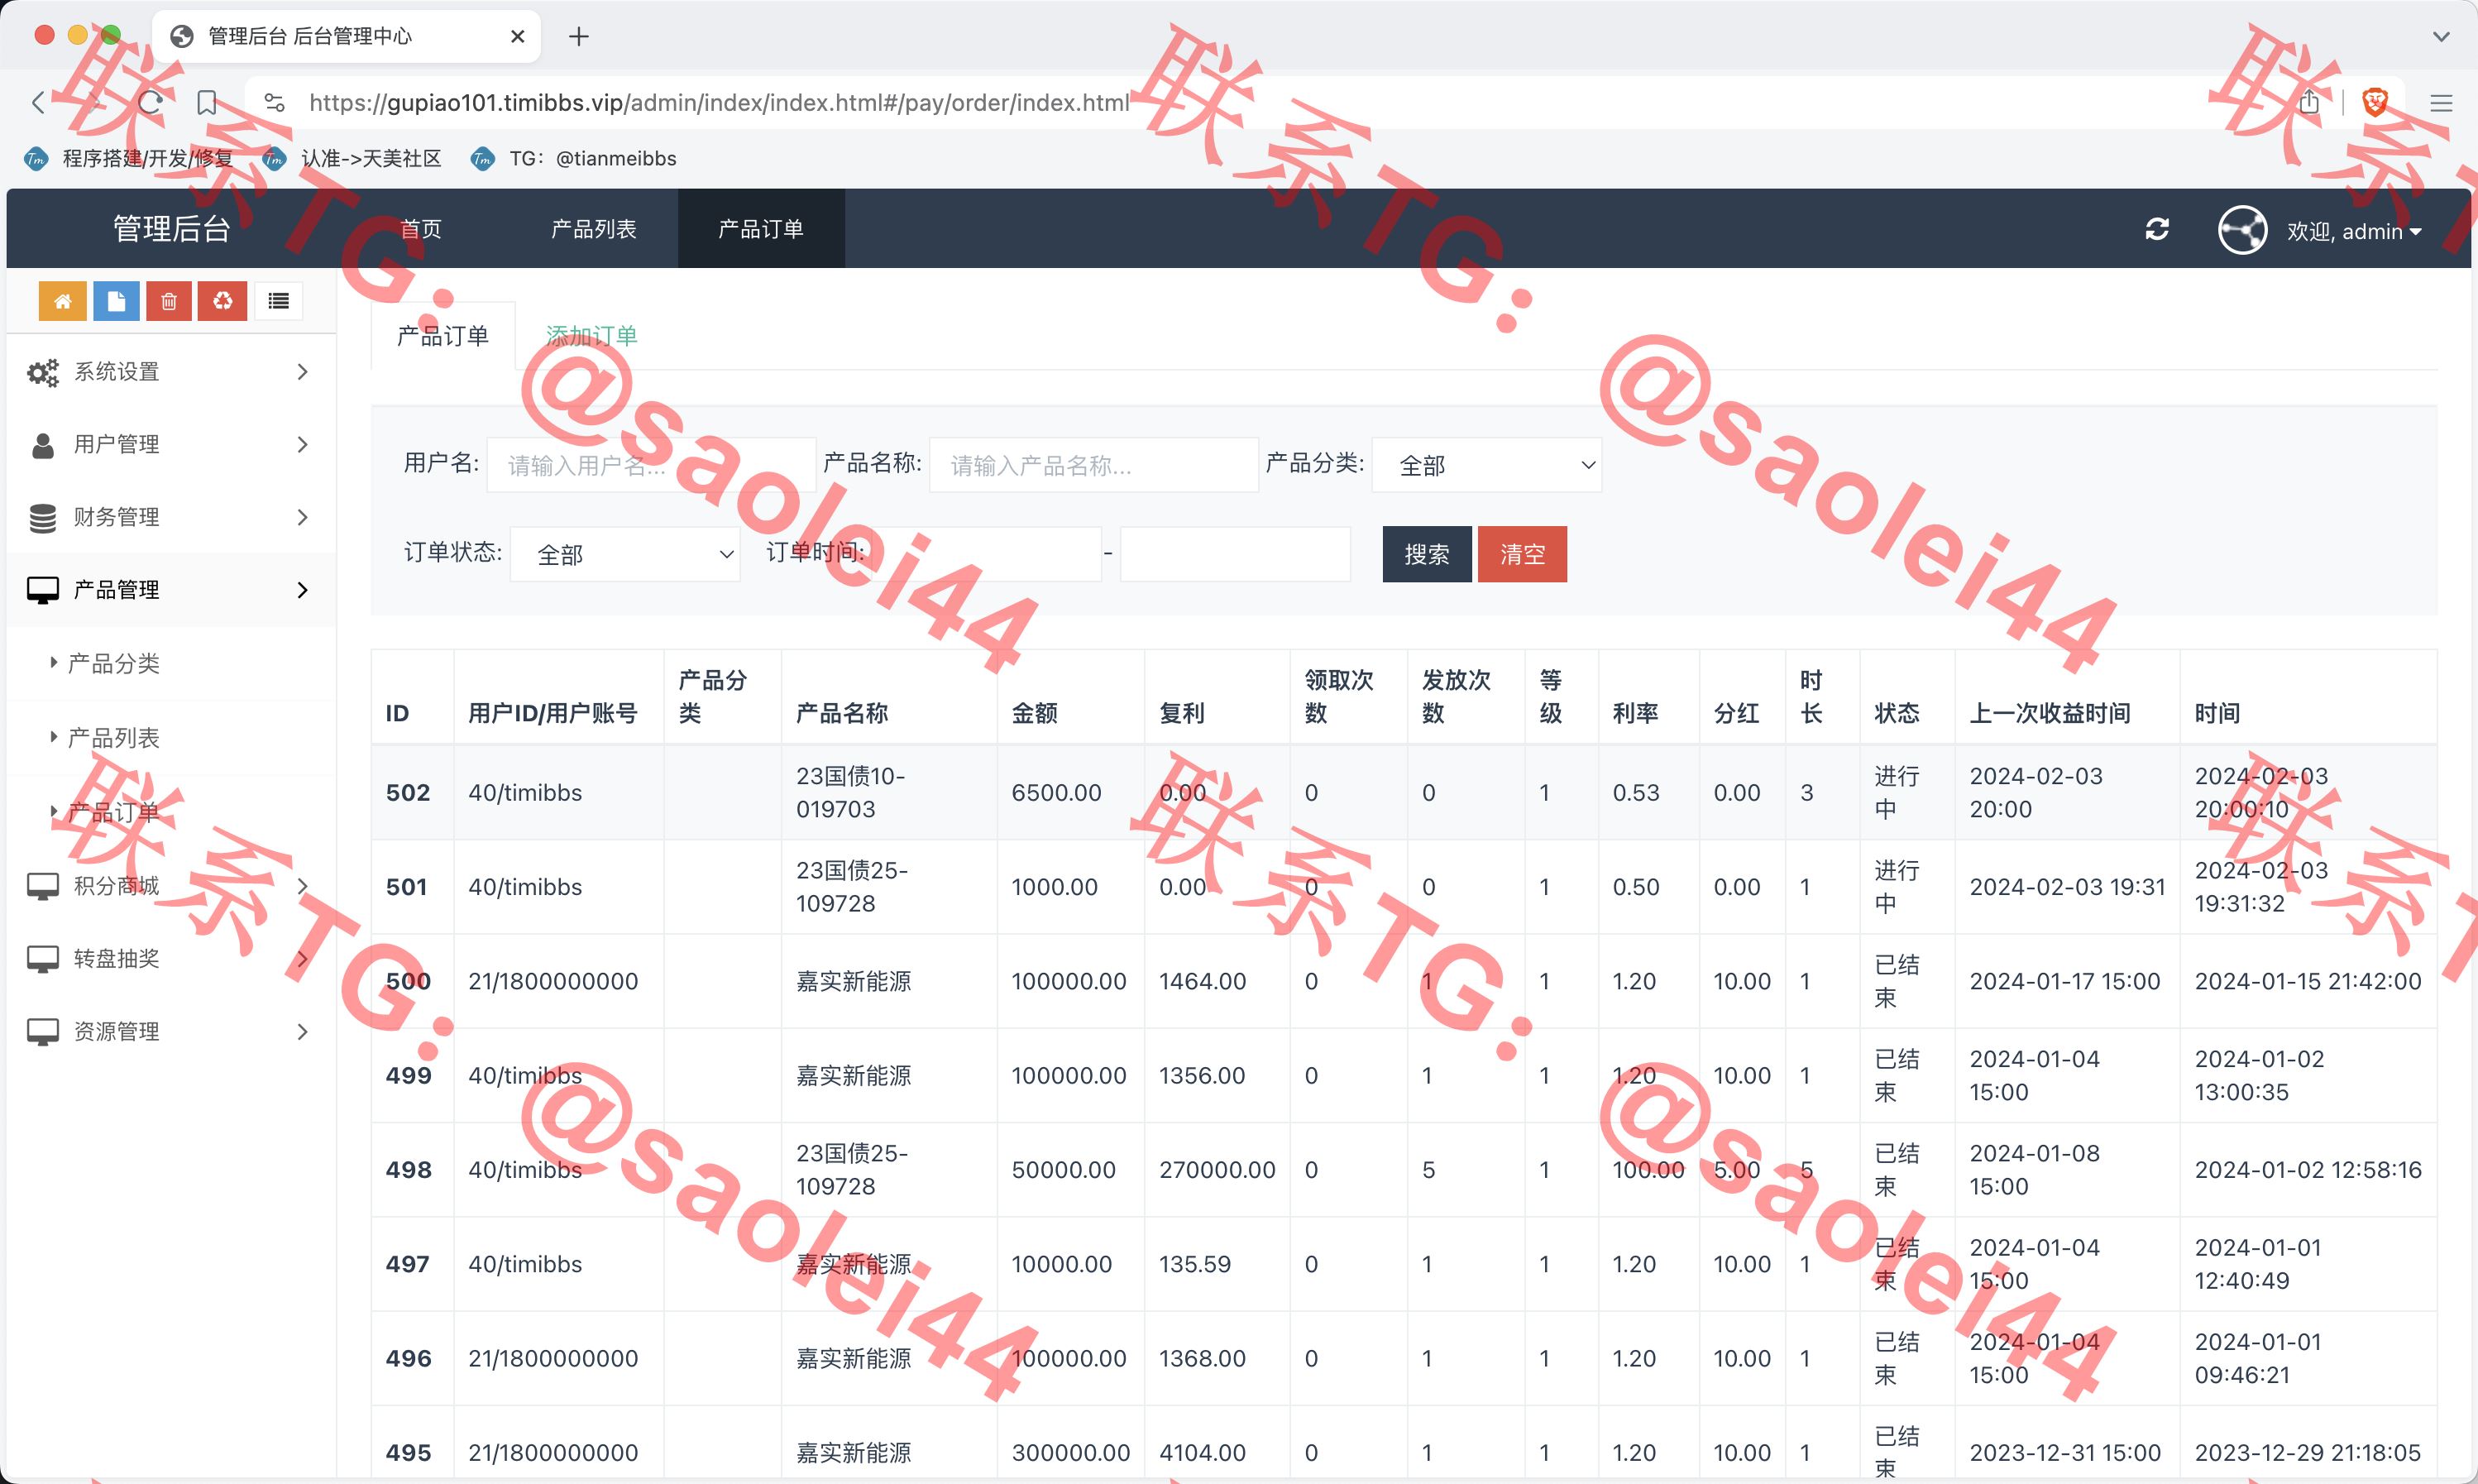2478x1484 pixels.
Task: Click amount 50000.00 in row 498
Action: [1064, 1170]
